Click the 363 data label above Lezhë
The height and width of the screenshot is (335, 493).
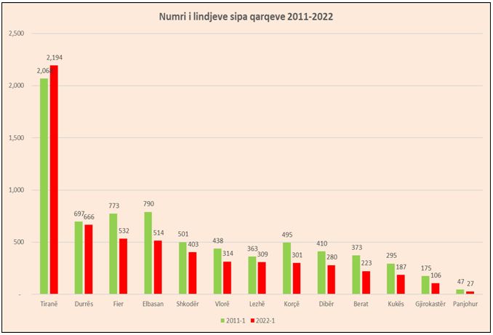(252, 249)
